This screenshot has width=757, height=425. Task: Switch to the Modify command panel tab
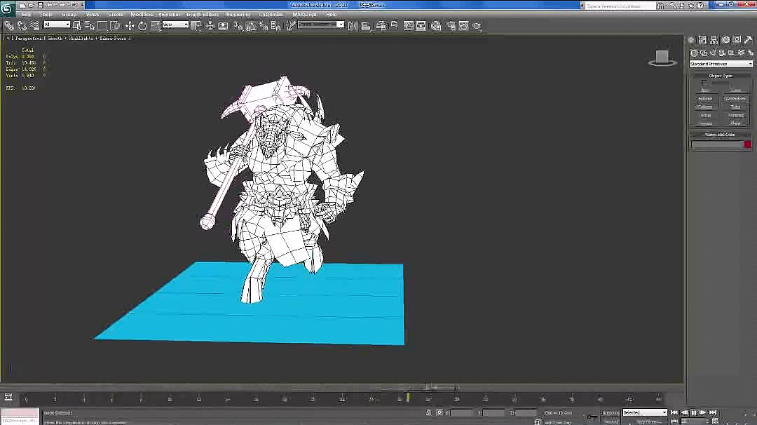(x=702, y=40)
